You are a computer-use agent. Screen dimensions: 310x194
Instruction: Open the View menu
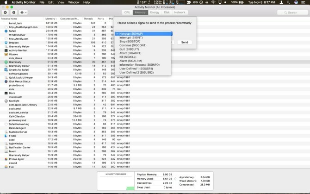point(61,2)
